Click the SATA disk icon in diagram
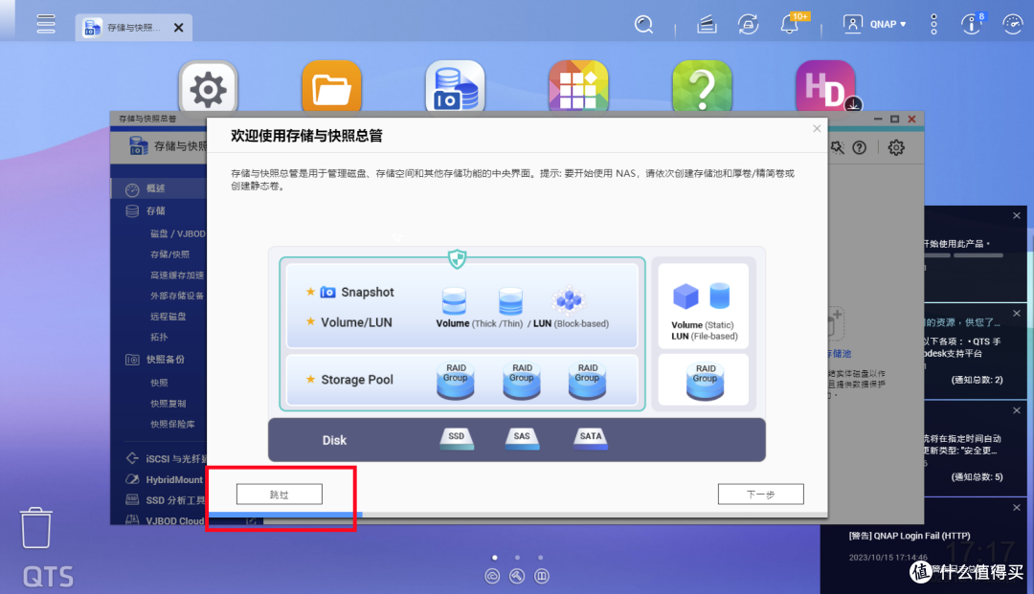This screenshot has width=1034, height=594. (x=591, y=439)
